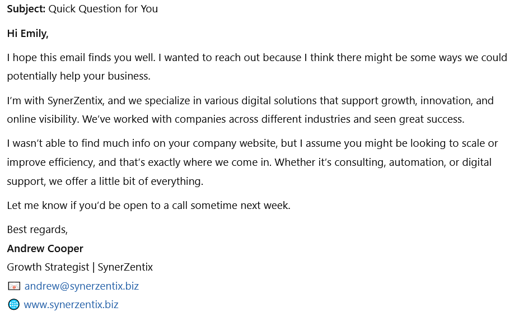The height and width of the screenshot is (321, 514).
Task: Click the bold "Subject:" label
Action: tap(26, 9)
